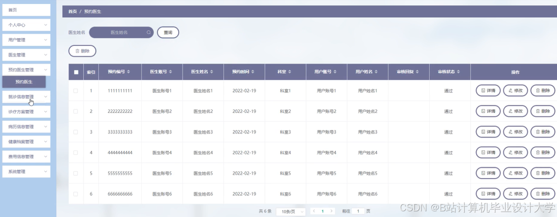Screen dimensions: 557x217
Task: Open 详情 for row 2222222222
Action: point(488,111)
